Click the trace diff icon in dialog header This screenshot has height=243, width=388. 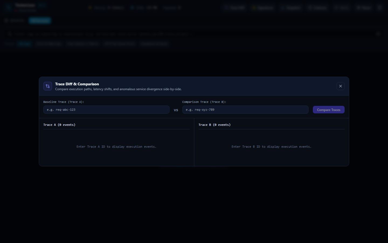(x=48, y=86)
